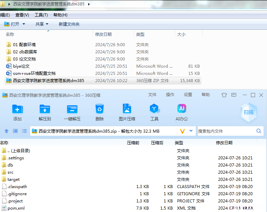Open the Operation (操作) menu in 360压缩

(170, 95)
